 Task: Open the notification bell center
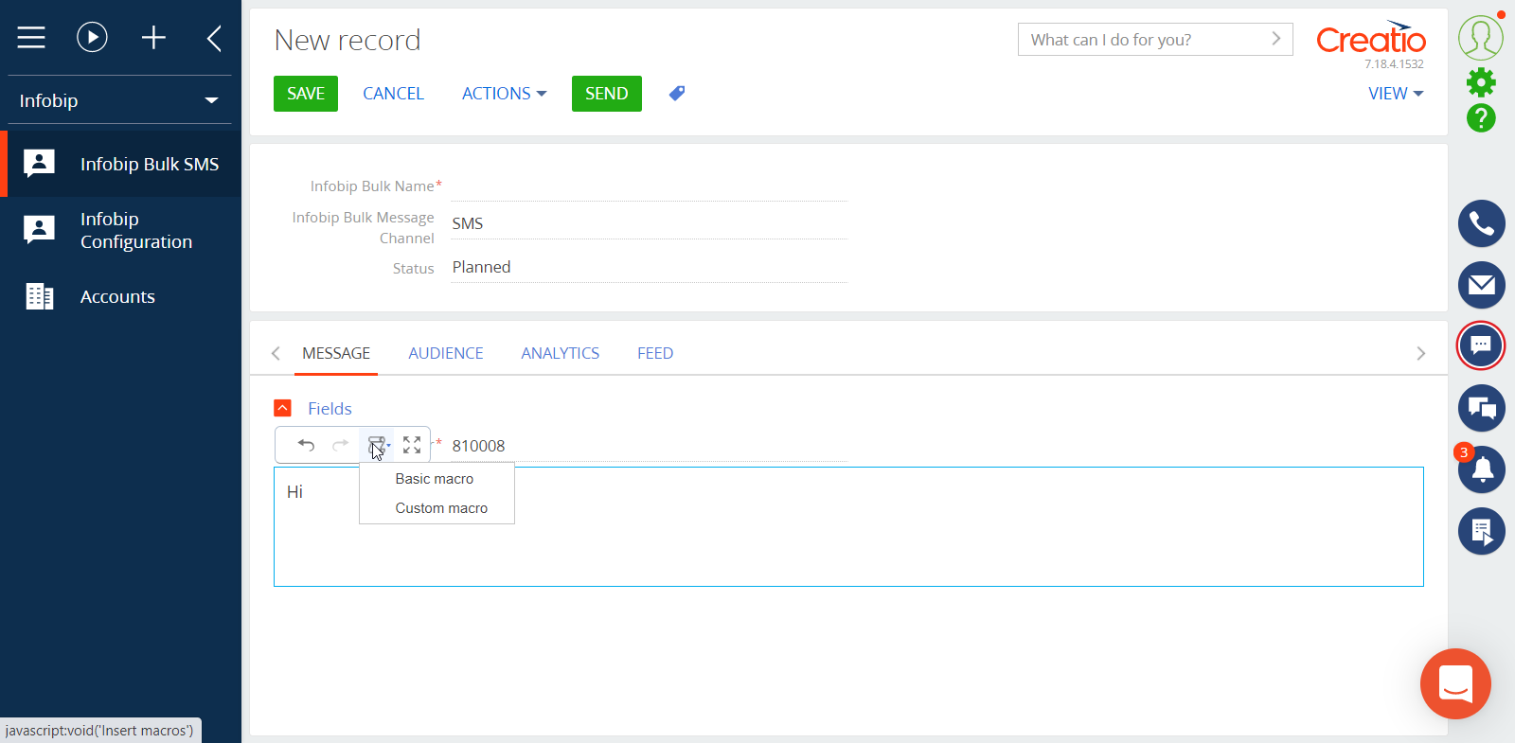pyautogui.click(x=1482, y=469)
